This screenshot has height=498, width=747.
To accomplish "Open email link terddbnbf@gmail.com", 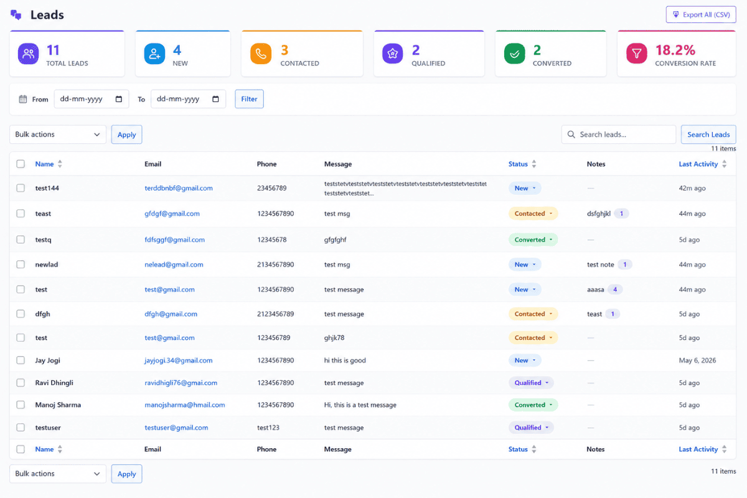I will [x=179, y=188].
